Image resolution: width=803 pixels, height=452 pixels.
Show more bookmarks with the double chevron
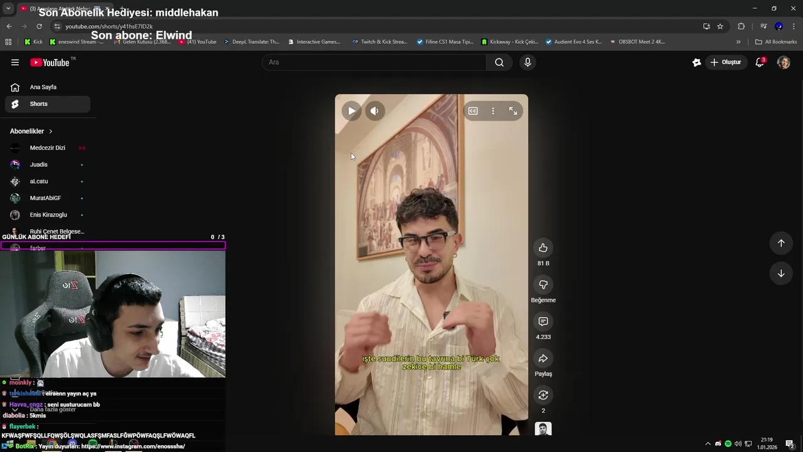pyautogui.click(x=738, y=42)
